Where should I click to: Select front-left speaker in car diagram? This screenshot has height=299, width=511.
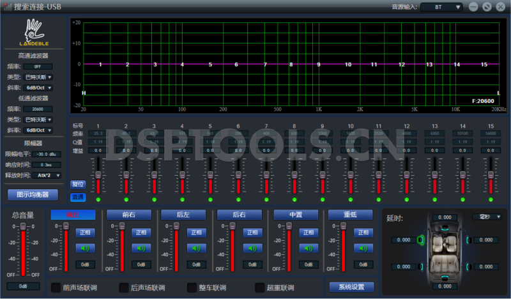421,240
